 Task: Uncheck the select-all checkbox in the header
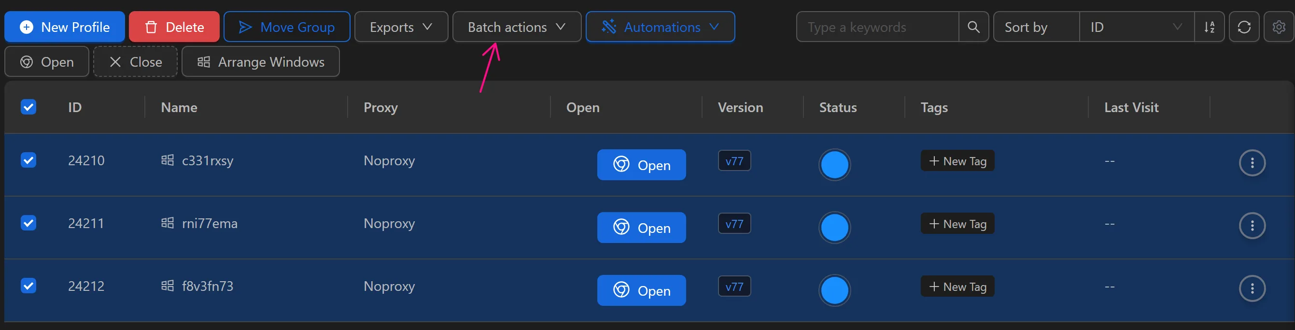[x=28, y=107]
